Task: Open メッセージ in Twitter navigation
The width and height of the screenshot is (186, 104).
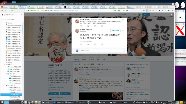Action: (78, 14)
